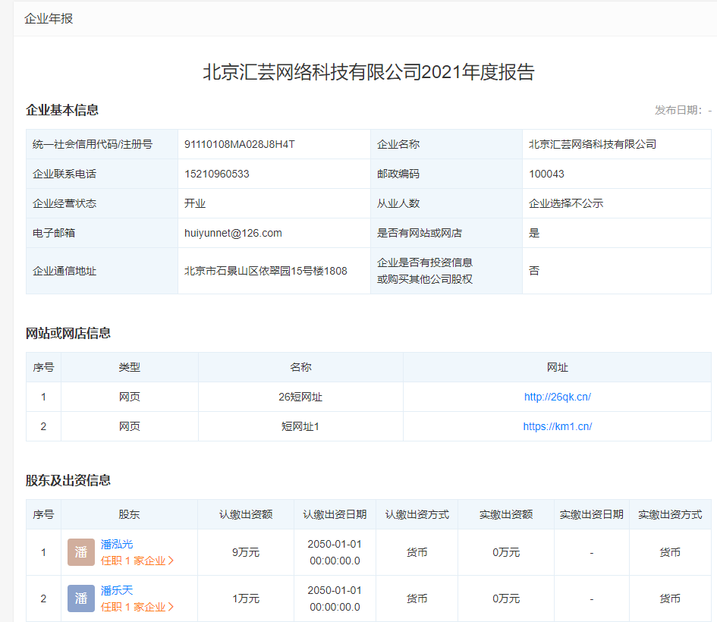Click the 网站或网店信息 section heading

click(x=68, y=333)
